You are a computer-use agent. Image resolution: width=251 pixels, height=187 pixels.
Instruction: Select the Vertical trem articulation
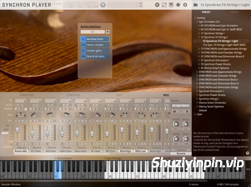click(x=95, y=39)
